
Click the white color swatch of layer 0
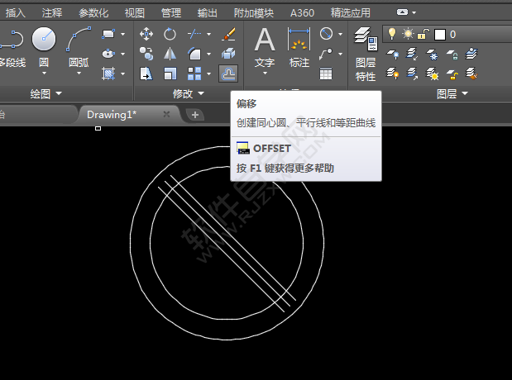(x=440, y=34)
